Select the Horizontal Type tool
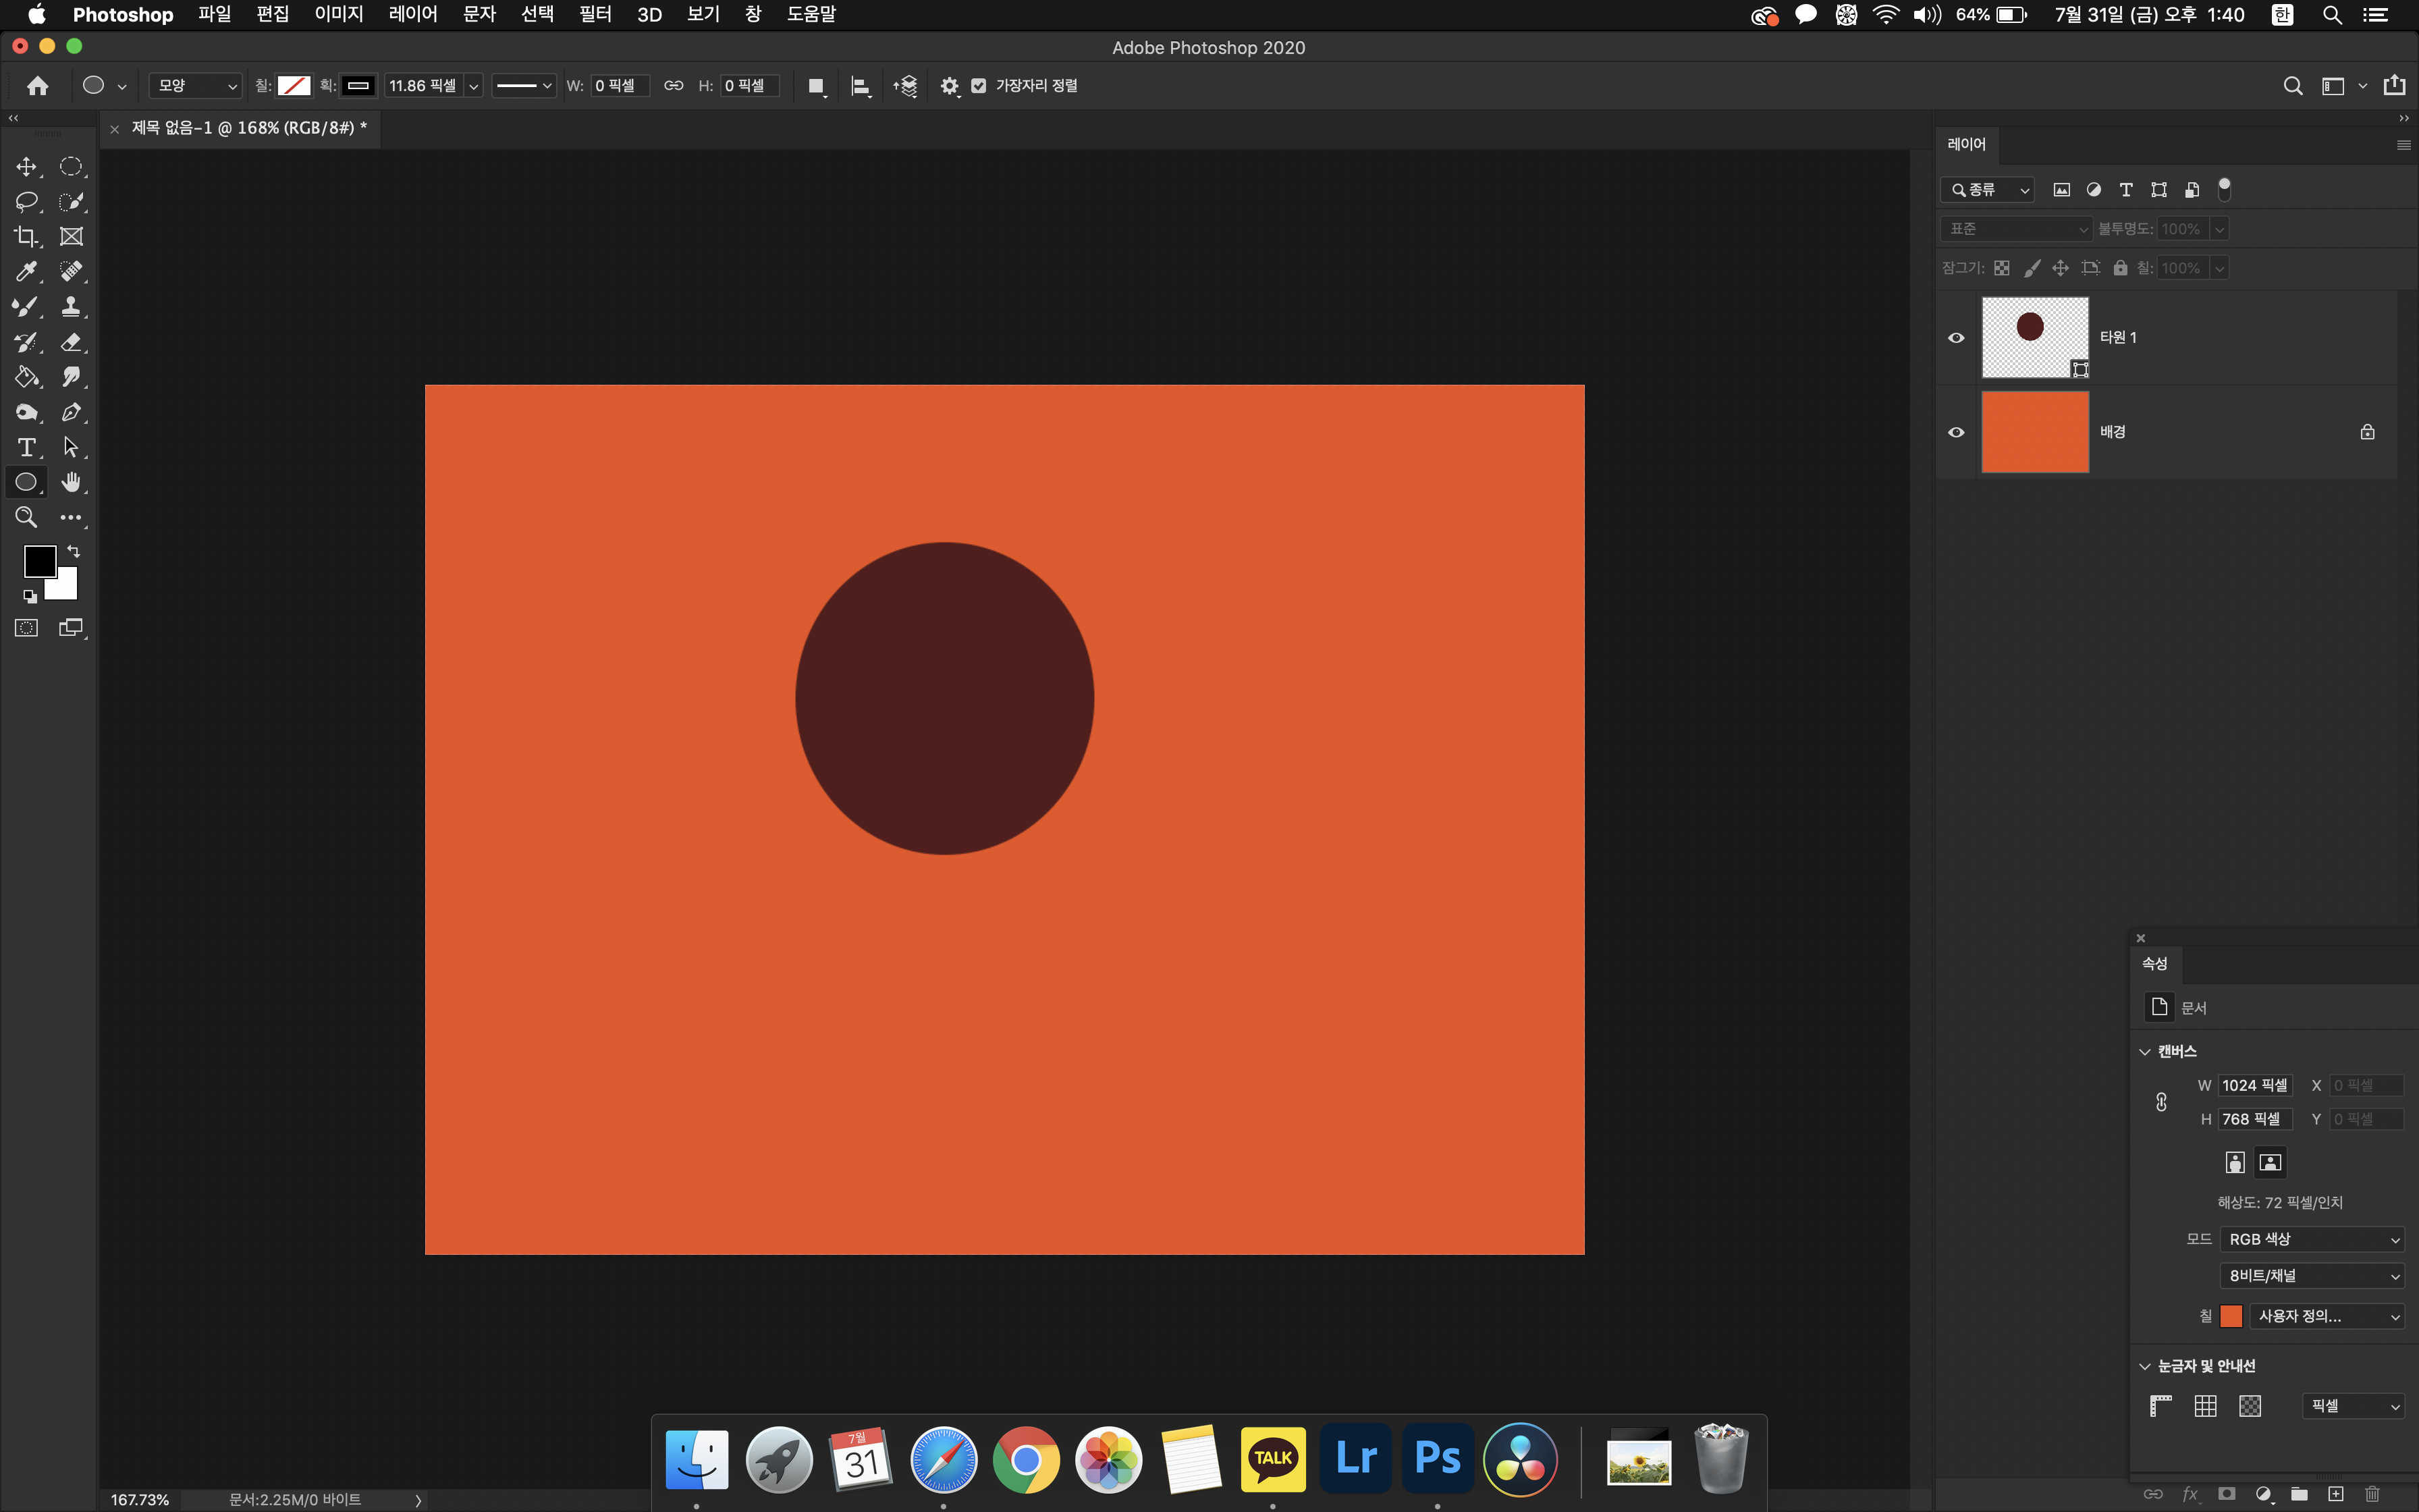 pyautogui.click(x=26, y=447)
